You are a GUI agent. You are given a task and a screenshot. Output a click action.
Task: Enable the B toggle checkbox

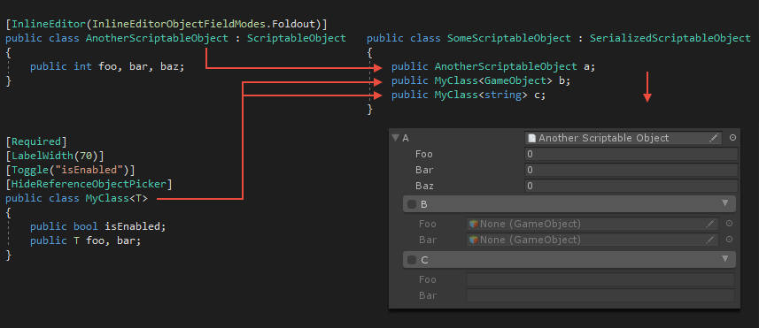point(412,204)
